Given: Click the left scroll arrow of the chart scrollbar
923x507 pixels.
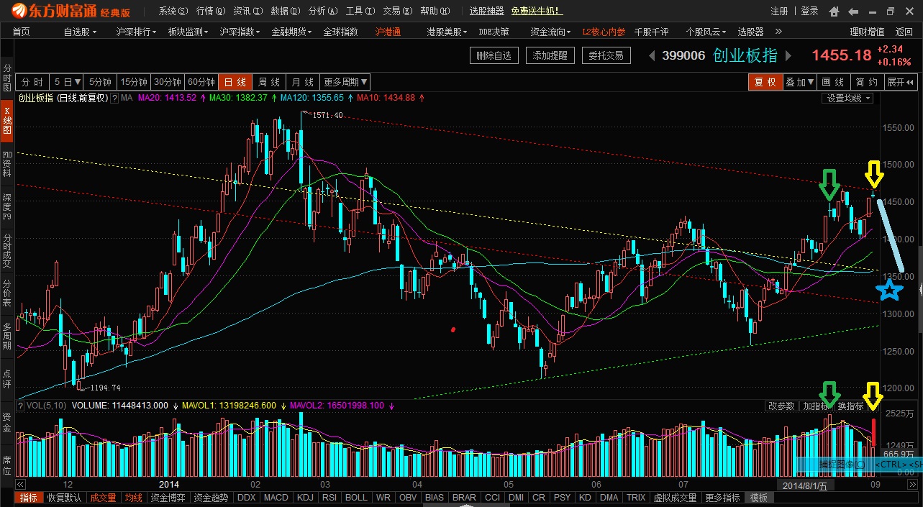Looking at the screenshot, I should click(19, 484).
